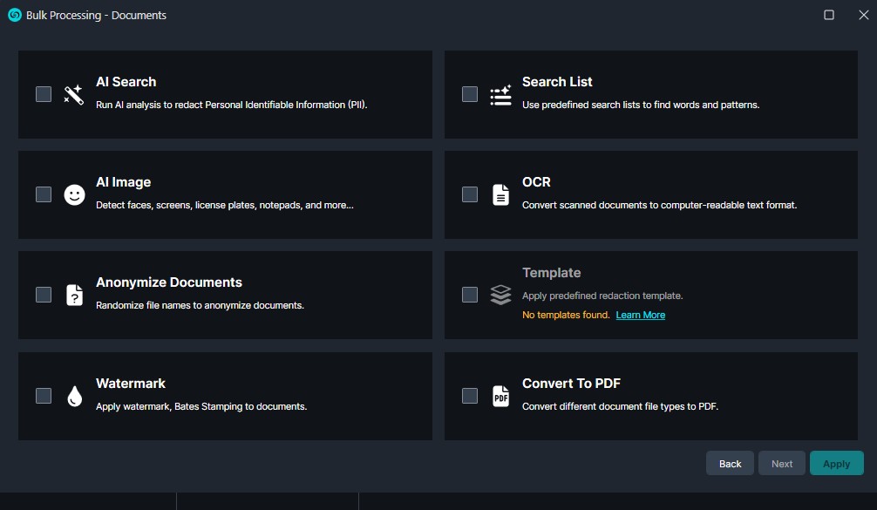The image size is (877, 510).
Task: Click the OCR document icon
Action: pyautogui.click(x=500, y=195)
